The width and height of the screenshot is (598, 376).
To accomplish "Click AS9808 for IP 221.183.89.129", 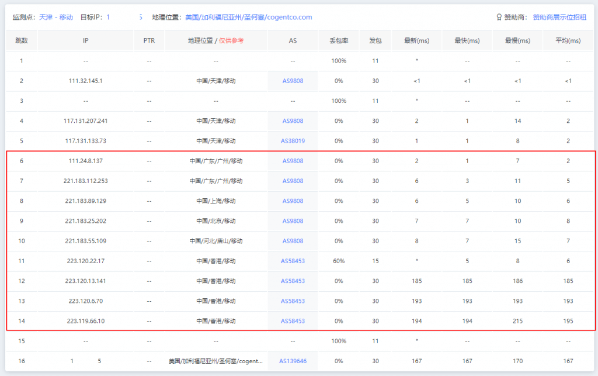I will (x=293, y=201).
